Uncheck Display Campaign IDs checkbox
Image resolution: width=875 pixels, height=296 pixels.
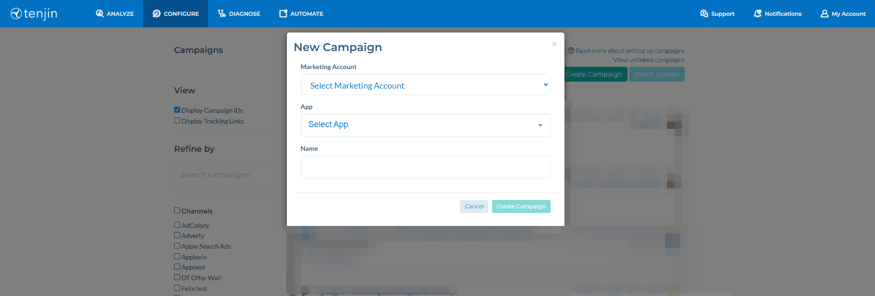tap(177, 110)
